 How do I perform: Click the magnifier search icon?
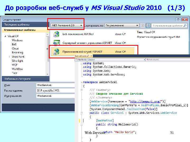(185, 26)
